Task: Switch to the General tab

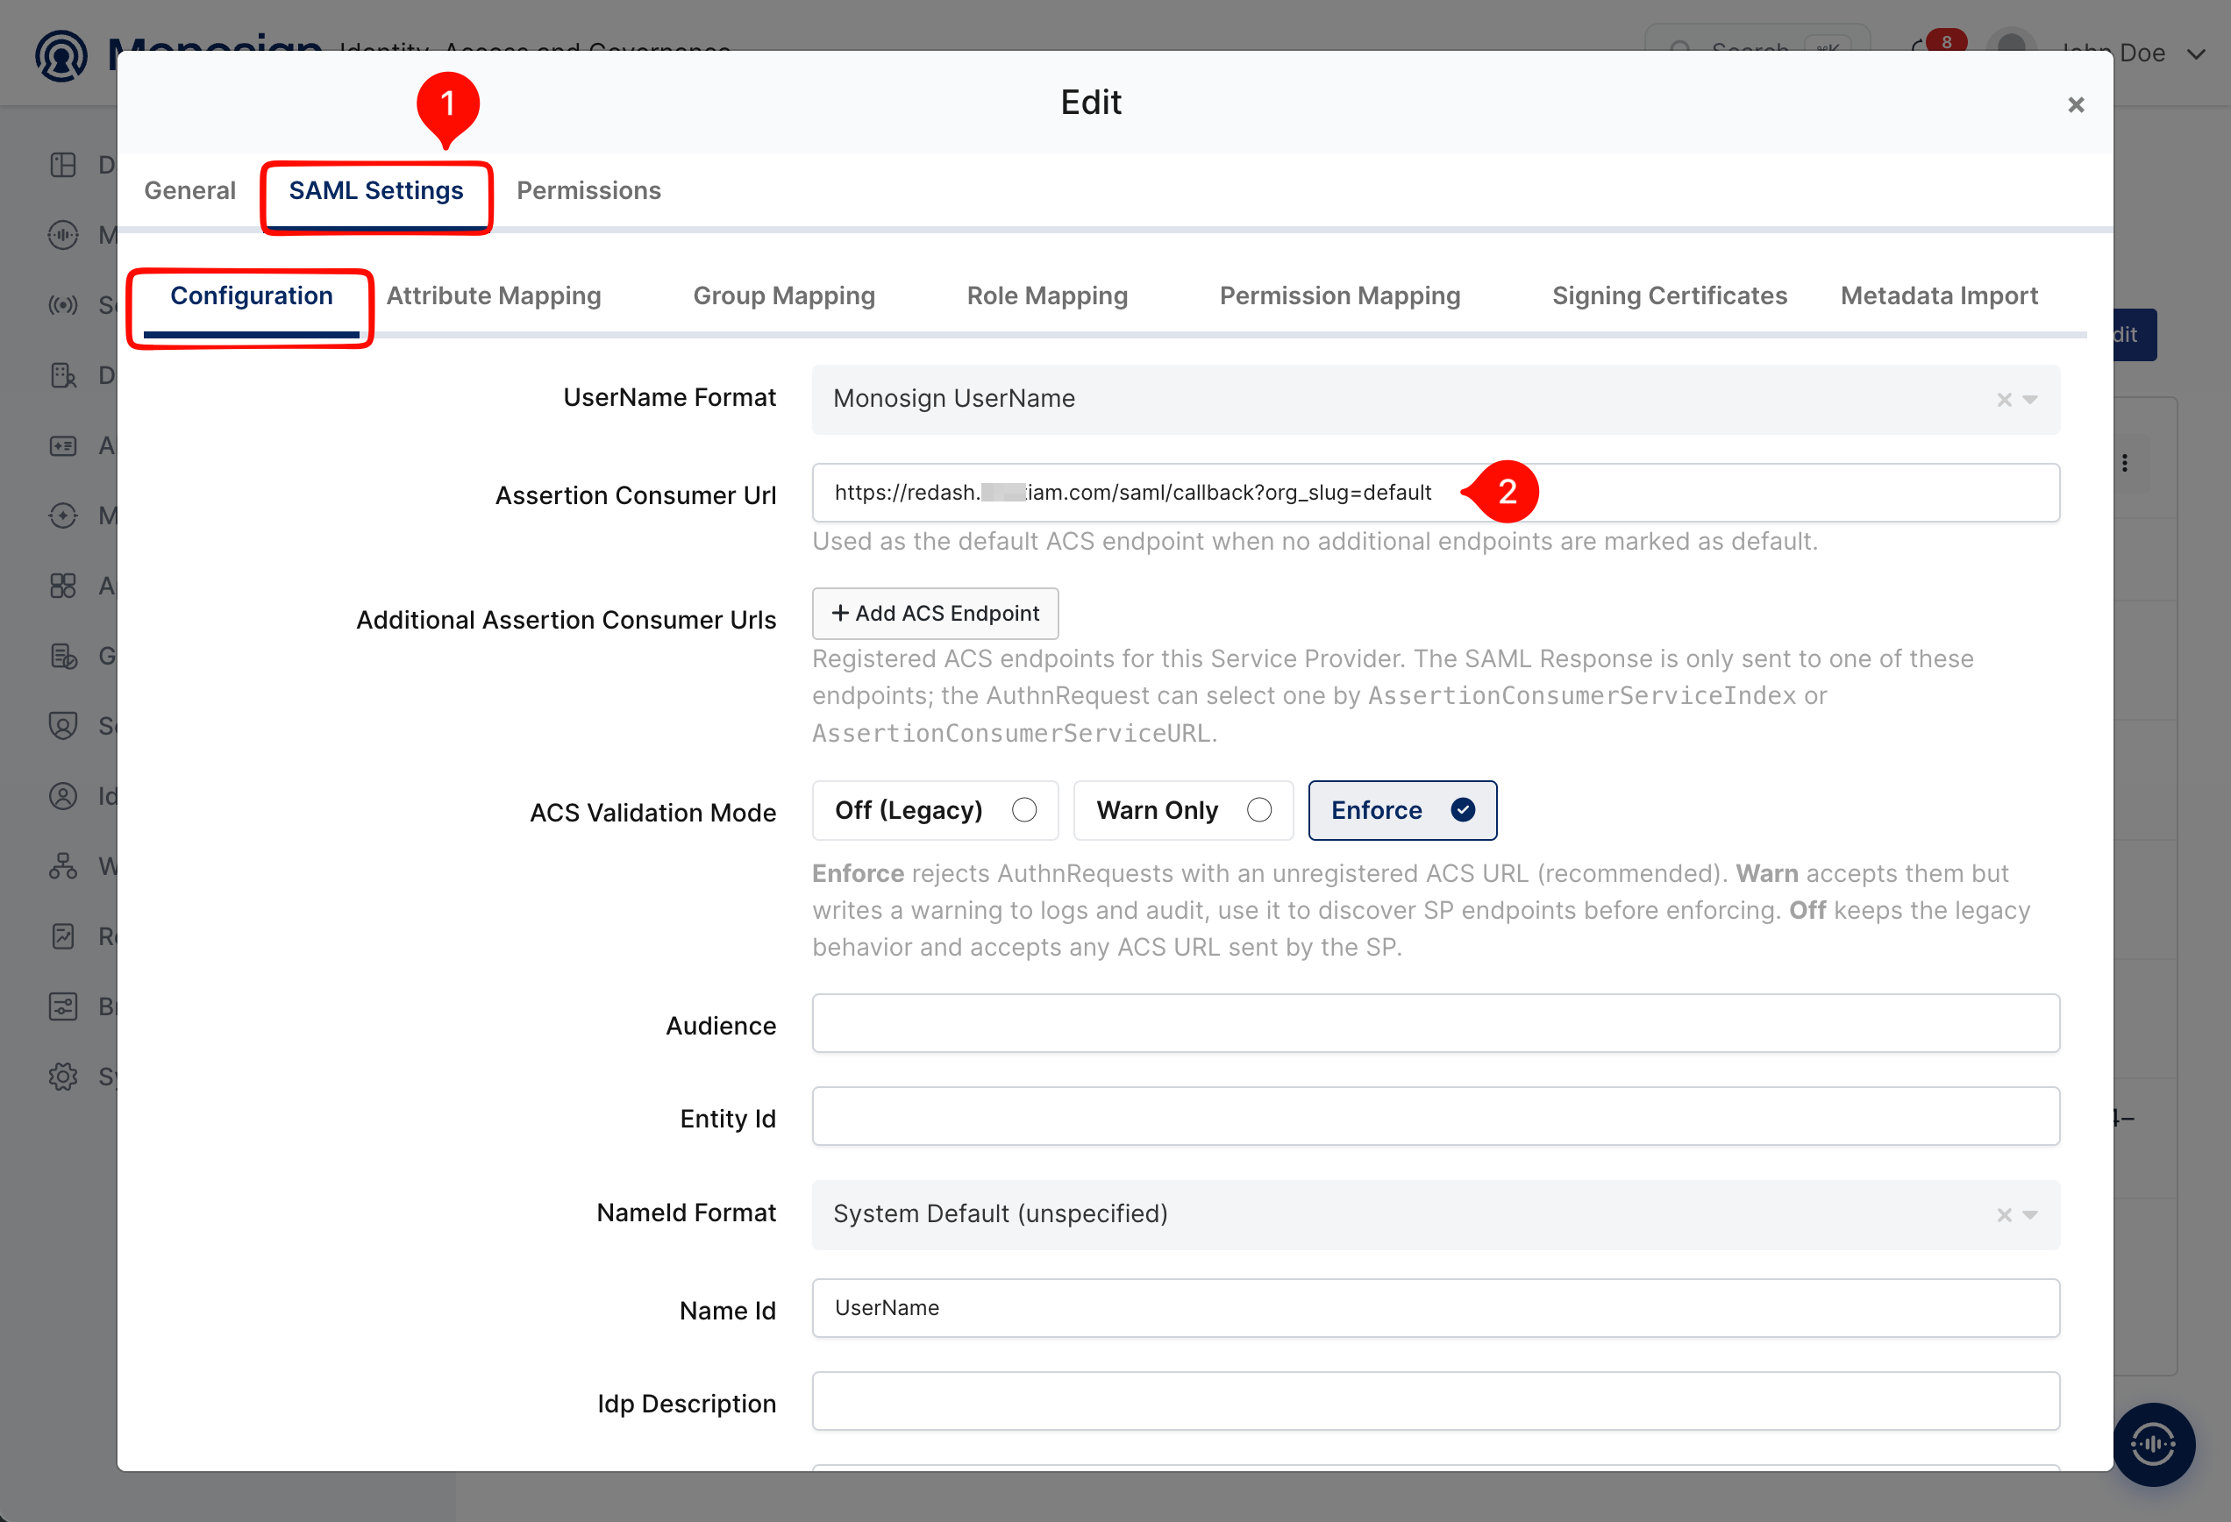Action: (x=189, y=190)
